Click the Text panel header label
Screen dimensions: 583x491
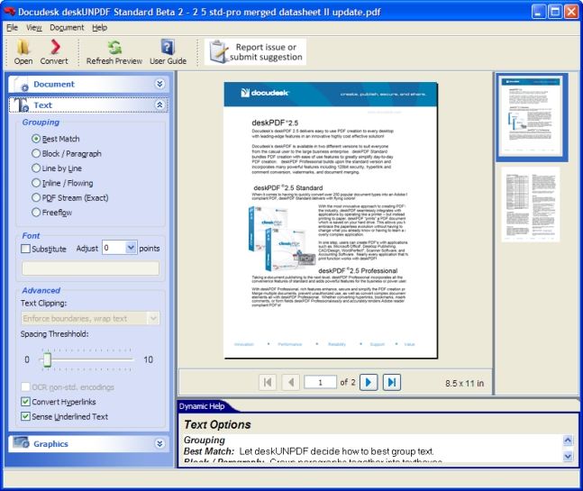[42, 105]
